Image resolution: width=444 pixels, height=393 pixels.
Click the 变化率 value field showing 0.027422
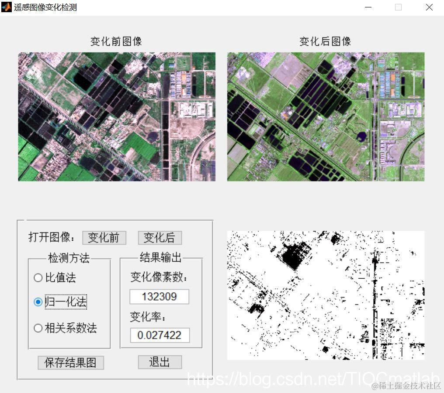tap(160, 335)
